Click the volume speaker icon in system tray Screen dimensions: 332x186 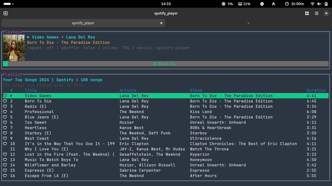click(320, 4)
